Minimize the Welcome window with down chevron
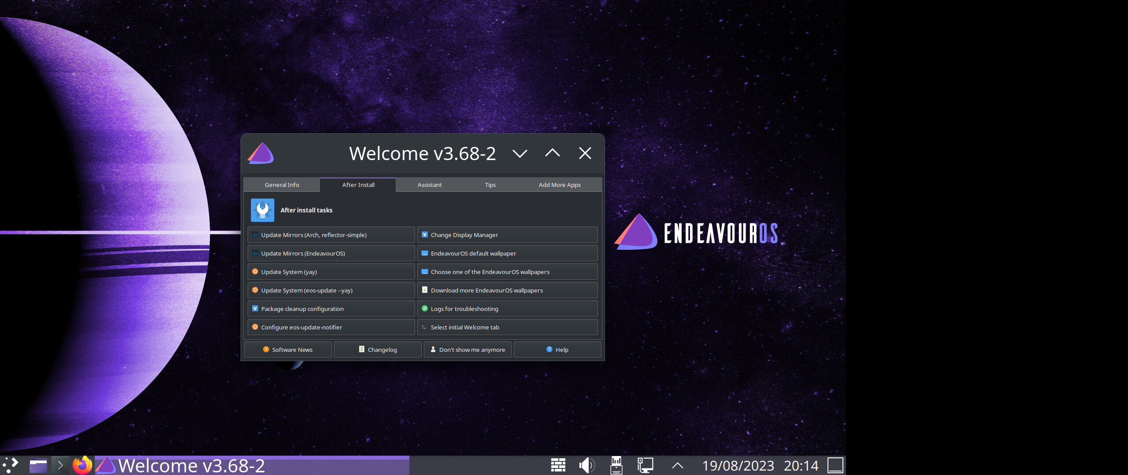This screenshot has width=1128, height=475. pos(520,153)
